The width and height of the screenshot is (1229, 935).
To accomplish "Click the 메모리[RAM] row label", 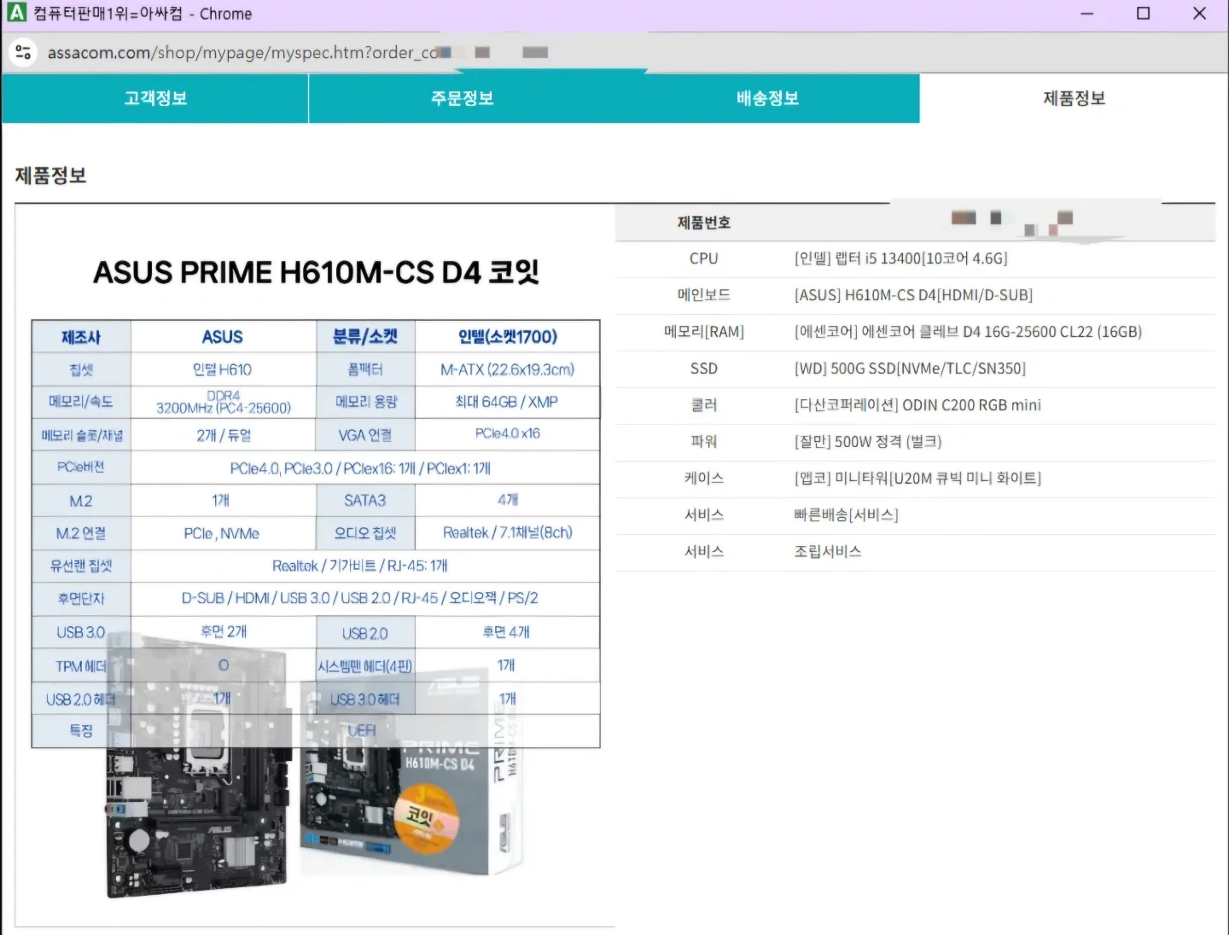I will pos(704,332).
